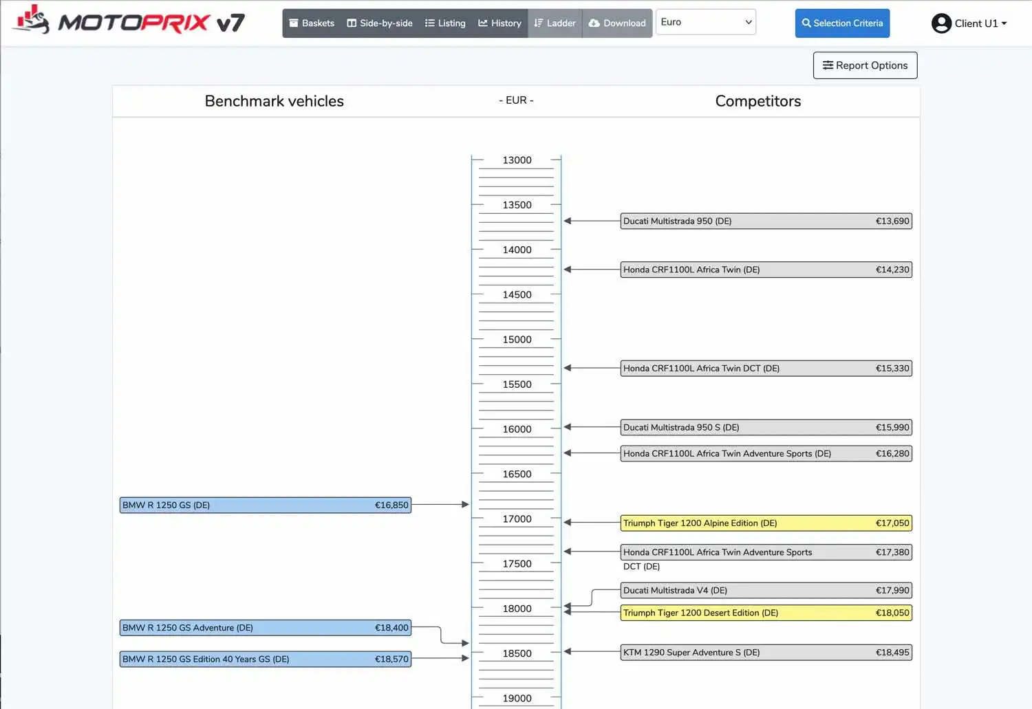Click the Selection Criteria button

tap(842, 23)
